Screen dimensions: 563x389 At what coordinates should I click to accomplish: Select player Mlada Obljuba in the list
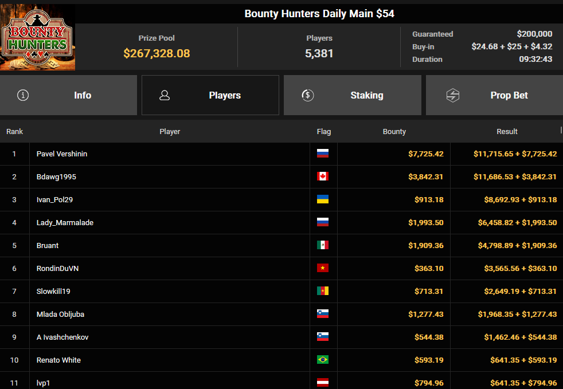(60, 315)
